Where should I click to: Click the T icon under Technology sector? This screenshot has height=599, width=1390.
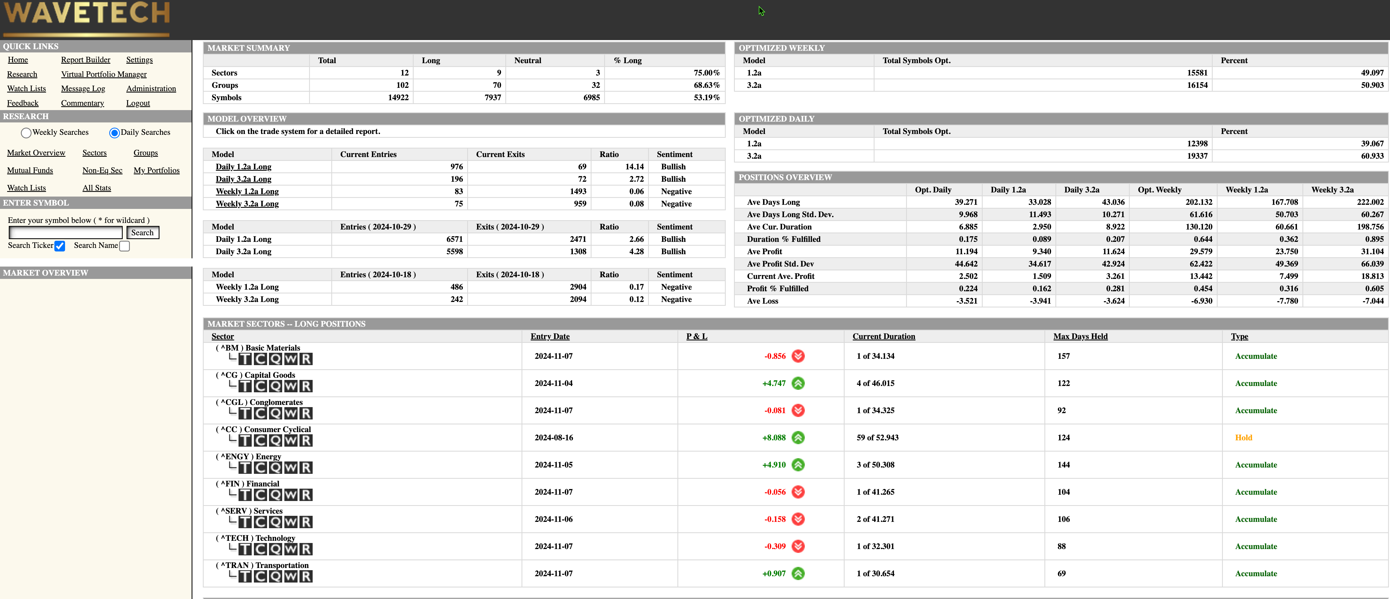click(x=245, y=549)
